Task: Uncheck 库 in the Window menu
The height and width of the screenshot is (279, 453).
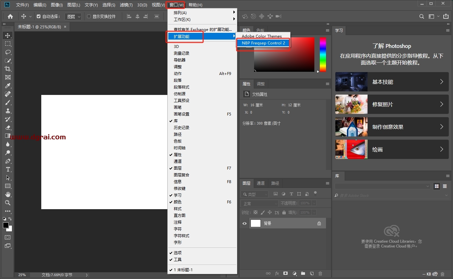Action: (x=202, y=121)
